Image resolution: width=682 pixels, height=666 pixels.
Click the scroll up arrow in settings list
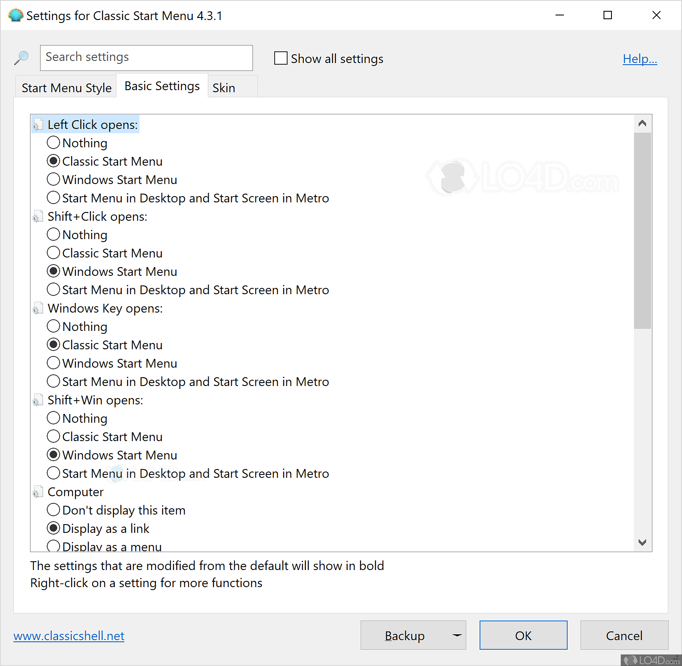tap(642, 123)
